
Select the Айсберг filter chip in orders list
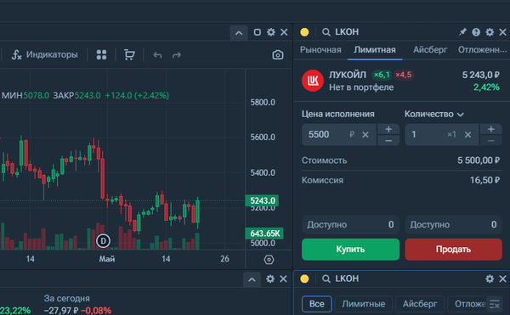[x=420, y=304]
